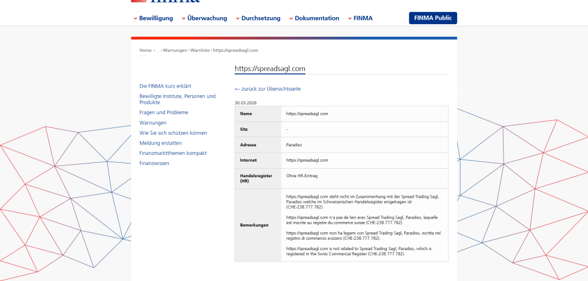This screenshot has width=588, height=281.
Task: Click the Adresse row label
Action: pos(248,145)
